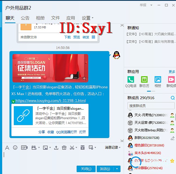This screenshot has height=174, width=176.
Task: Click the group app page indicator dots
Action: [x=151, y=91]
